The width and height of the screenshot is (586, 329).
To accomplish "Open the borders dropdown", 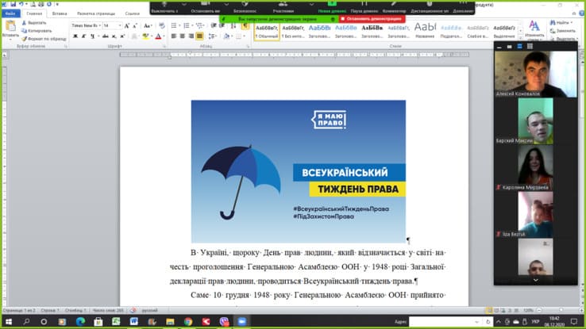I will point(244,36).
